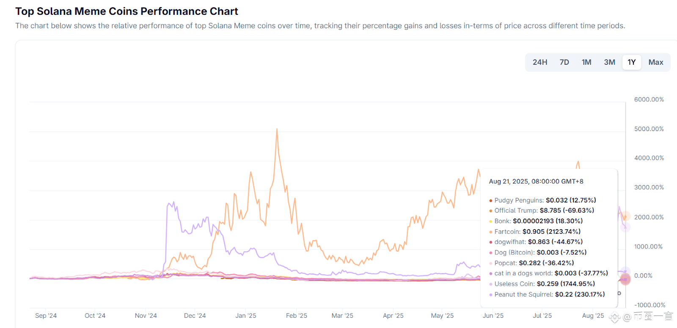Screen dimensions: 677x328
Task: Click the chart title heading
Action: point(127,11)
